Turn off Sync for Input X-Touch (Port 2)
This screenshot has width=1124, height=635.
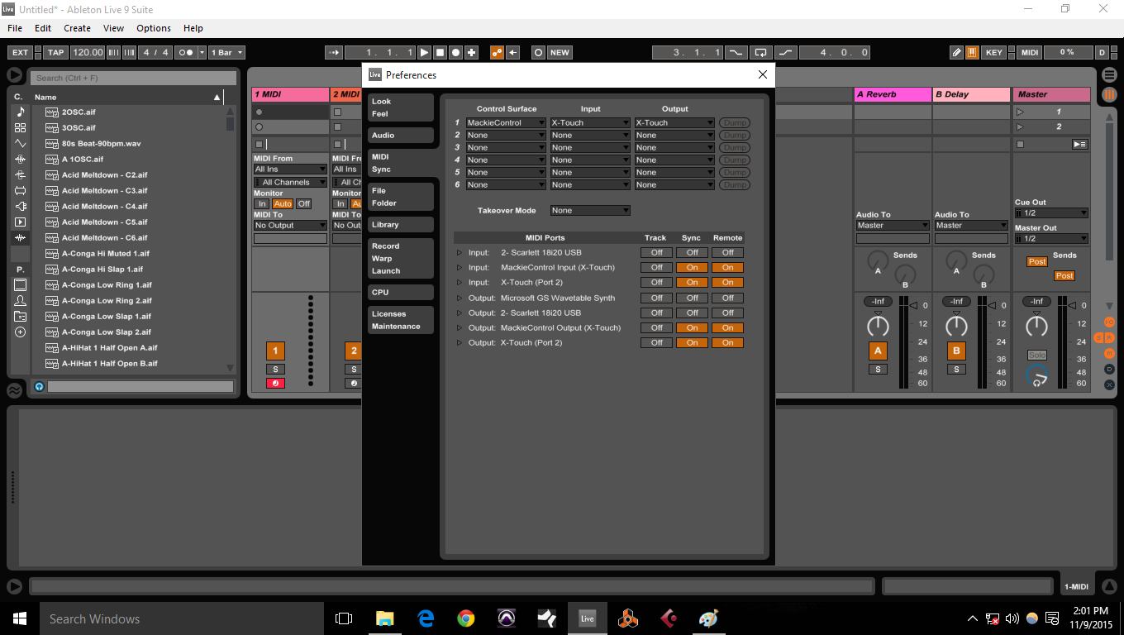click(692, 282)
